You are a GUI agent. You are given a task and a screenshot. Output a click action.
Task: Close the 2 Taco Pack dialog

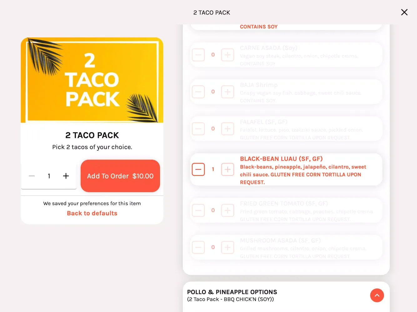(x=404, y=12)
